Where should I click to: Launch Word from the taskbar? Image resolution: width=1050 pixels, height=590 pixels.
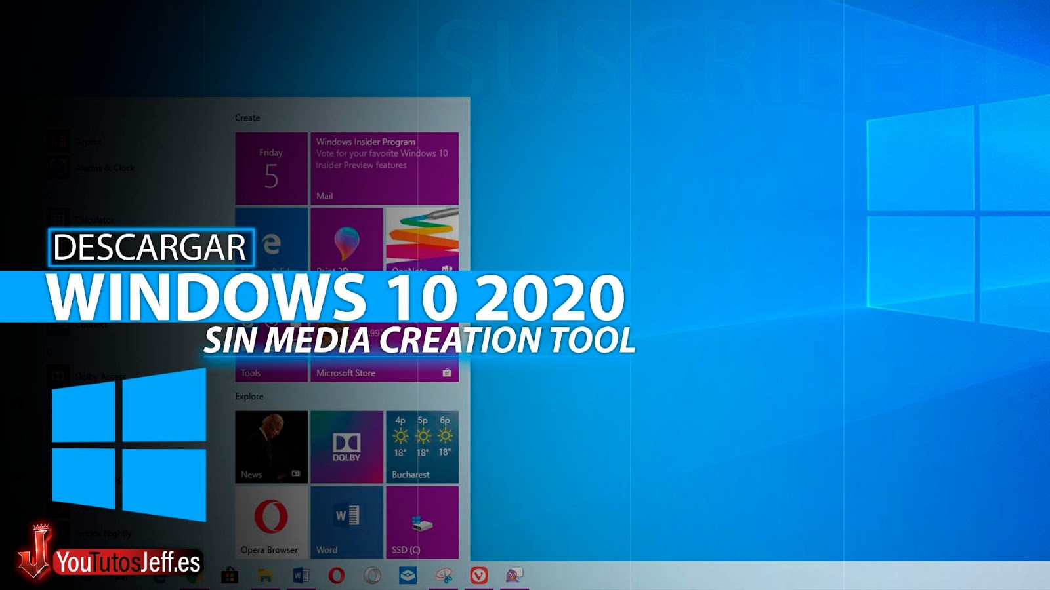301,576
